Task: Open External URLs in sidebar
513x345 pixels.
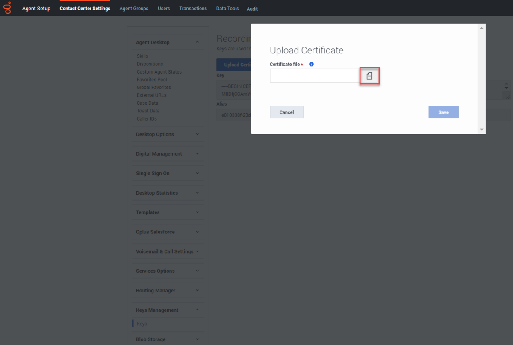Action: [152, 95]
